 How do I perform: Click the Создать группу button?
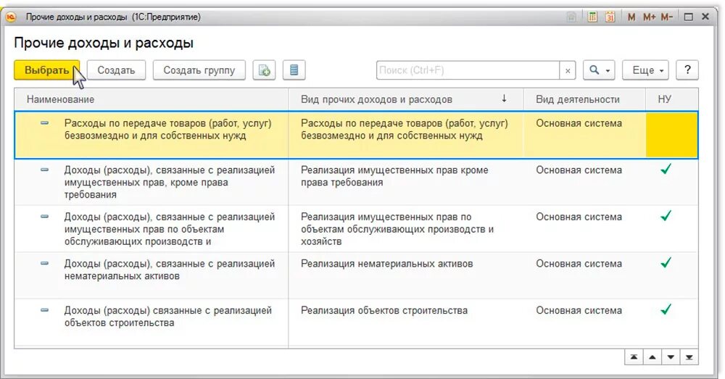199,70
